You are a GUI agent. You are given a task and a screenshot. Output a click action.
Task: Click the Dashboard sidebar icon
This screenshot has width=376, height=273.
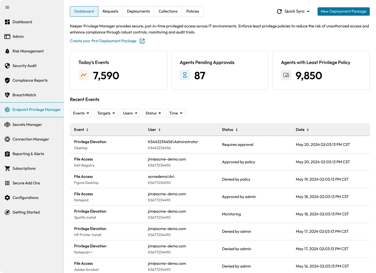tap(7, 22)
